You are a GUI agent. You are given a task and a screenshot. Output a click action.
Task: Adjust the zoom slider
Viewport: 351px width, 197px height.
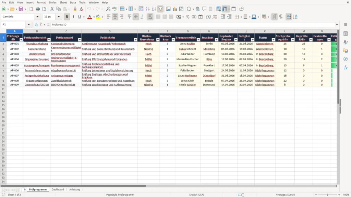[x=327, y=195]
